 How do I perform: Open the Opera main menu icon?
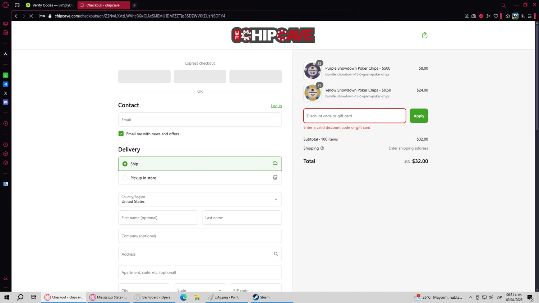coord(5,5)
